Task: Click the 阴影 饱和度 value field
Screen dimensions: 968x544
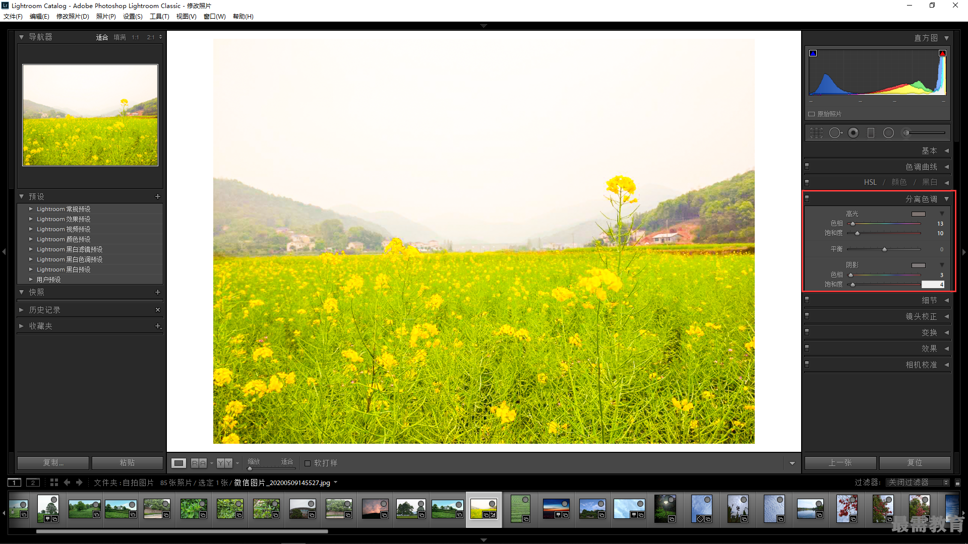Action: coord(933,285)
